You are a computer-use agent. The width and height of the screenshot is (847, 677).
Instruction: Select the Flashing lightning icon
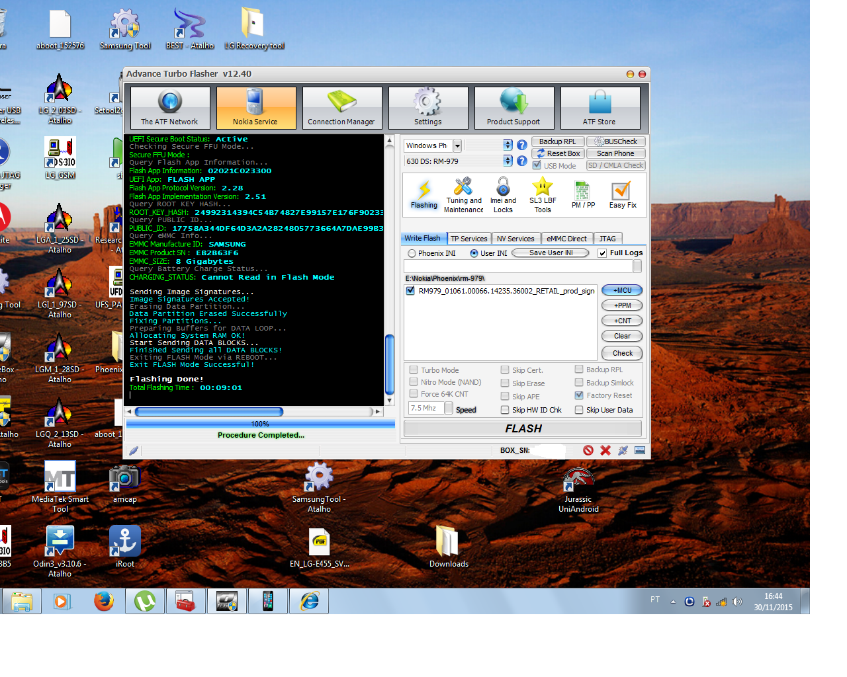(x=424, y=194)
